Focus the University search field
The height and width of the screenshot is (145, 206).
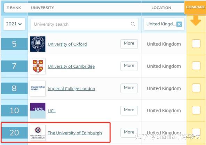coord(85,24)
